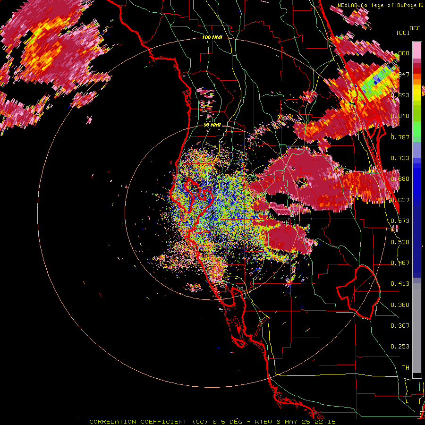Click the Correlation Coefficient KTBW caption text
The height and width of the screenshot is (425, 425).
click(212, 422)
